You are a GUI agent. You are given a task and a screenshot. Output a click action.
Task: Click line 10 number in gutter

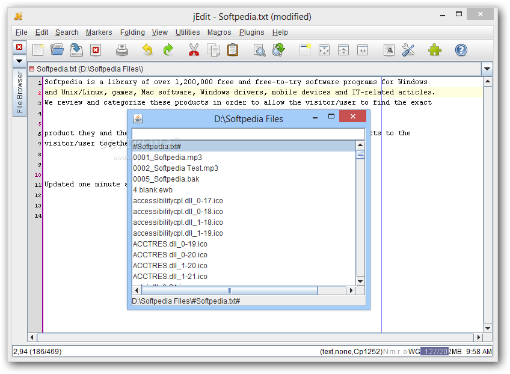(x=38, y=175)
